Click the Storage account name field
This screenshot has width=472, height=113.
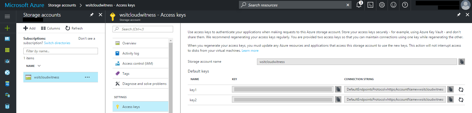pyautogui.click(x=357, y=62)
